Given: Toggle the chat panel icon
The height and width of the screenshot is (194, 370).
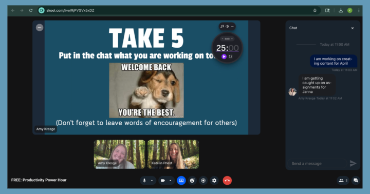Looking at the screenshot, I should point(356,181).
